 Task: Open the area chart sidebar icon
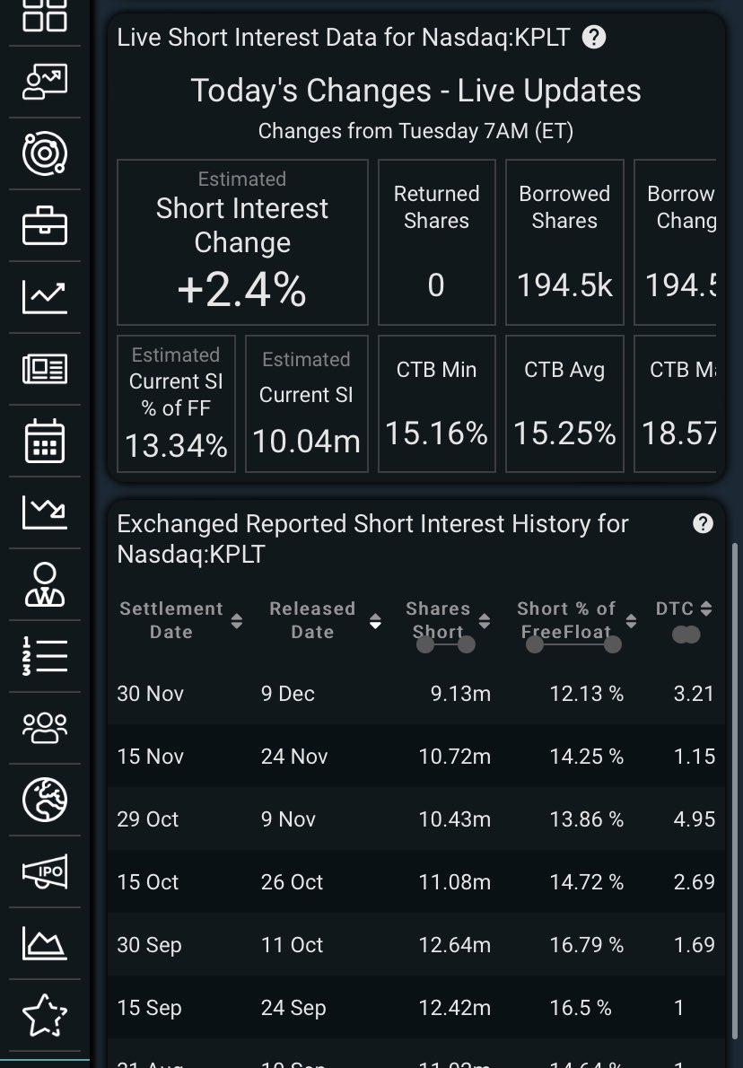click(45, 943)
